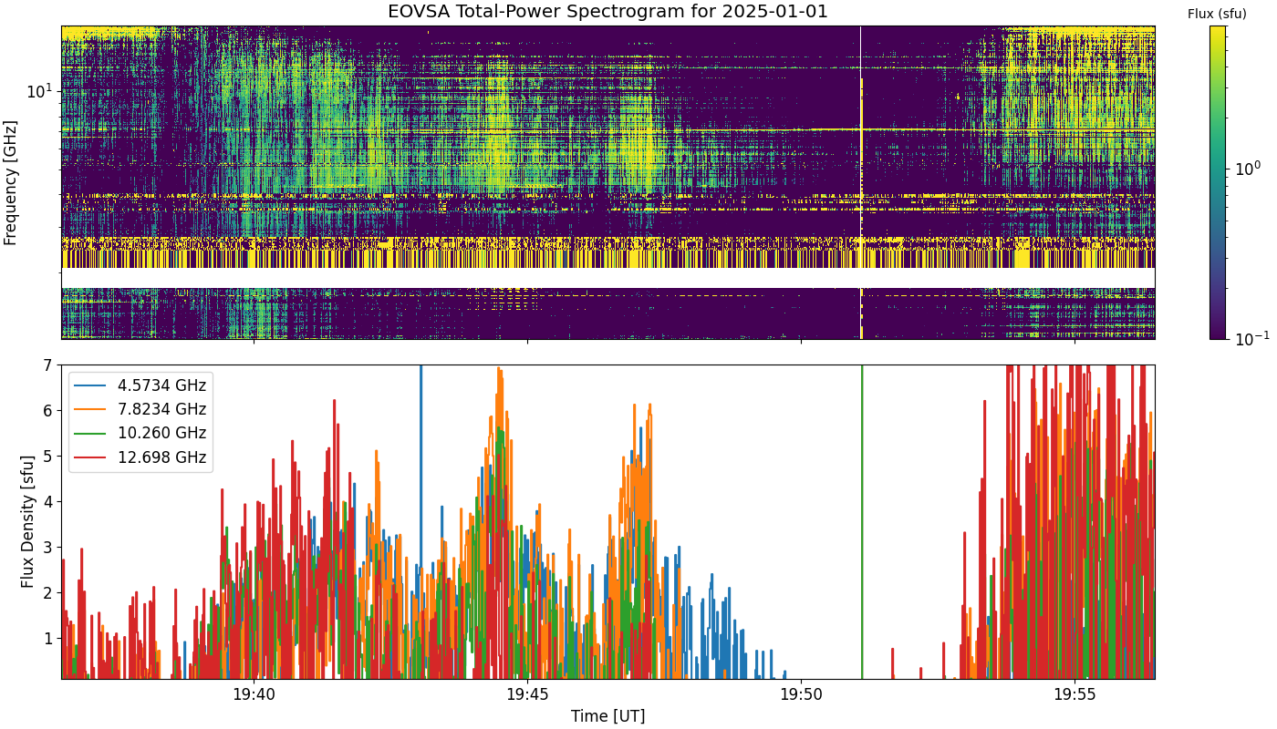Click the 'Flux (sfu)' colorbar title
This screenshot has width=1277, height=729.
(1217, 14)
